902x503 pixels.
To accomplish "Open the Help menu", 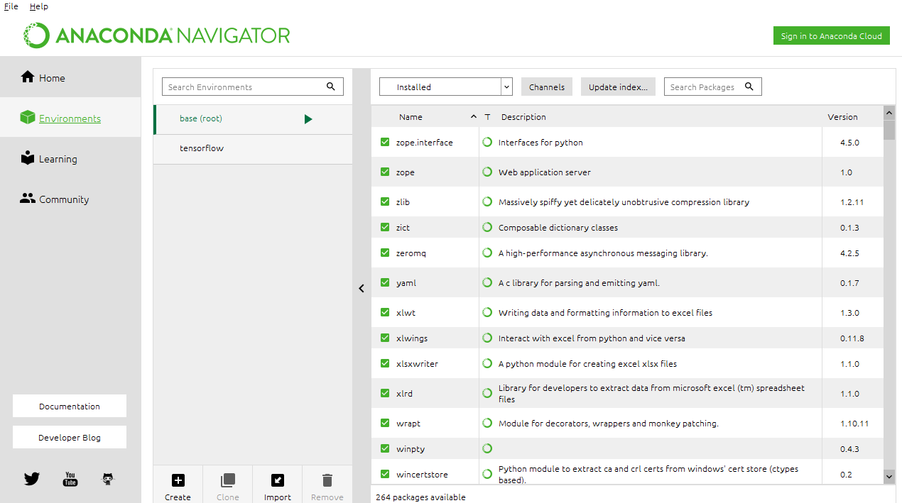I will pyautogui.click(x=39, y=6).
